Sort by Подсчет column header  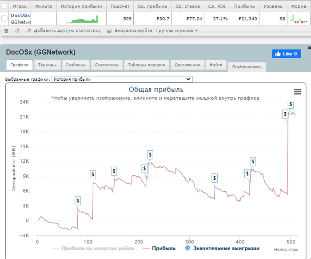(120, 6)
